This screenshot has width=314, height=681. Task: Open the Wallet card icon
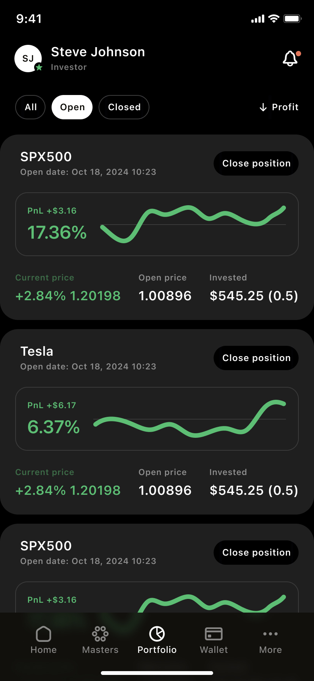pyautogui.click(x=214, y=634)
